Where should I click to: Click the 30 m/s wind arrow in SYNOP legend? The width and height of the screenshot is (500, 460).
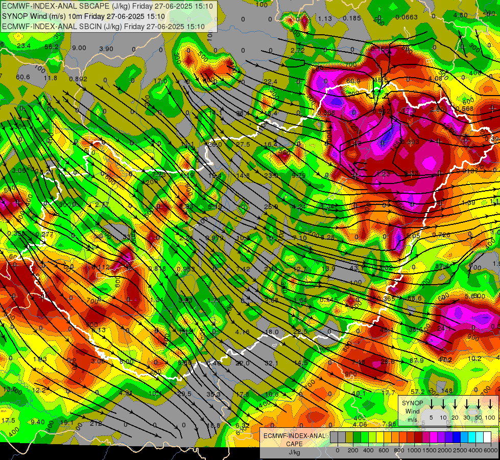click(467, 404)
